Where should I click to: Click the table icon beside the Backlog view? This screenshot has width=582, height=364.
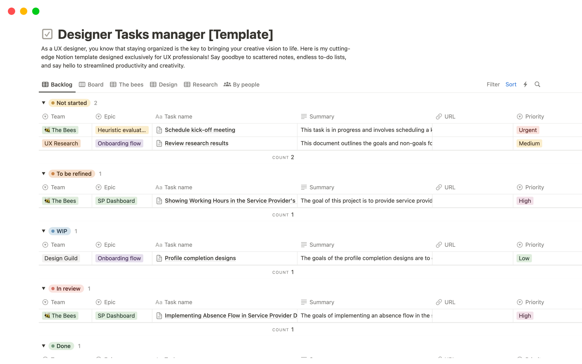click(x=45, y=84)
